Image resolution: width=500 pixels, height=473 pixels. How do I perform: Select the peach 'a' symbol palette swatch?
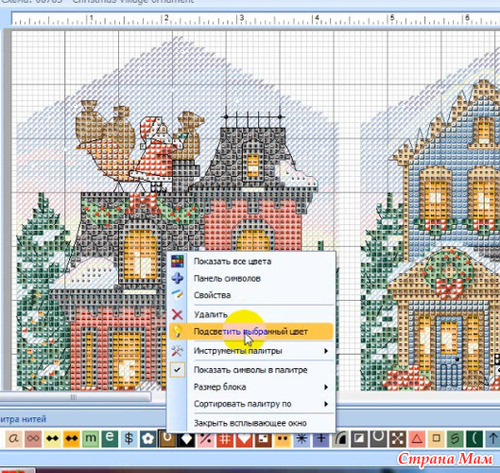(14, 439)
